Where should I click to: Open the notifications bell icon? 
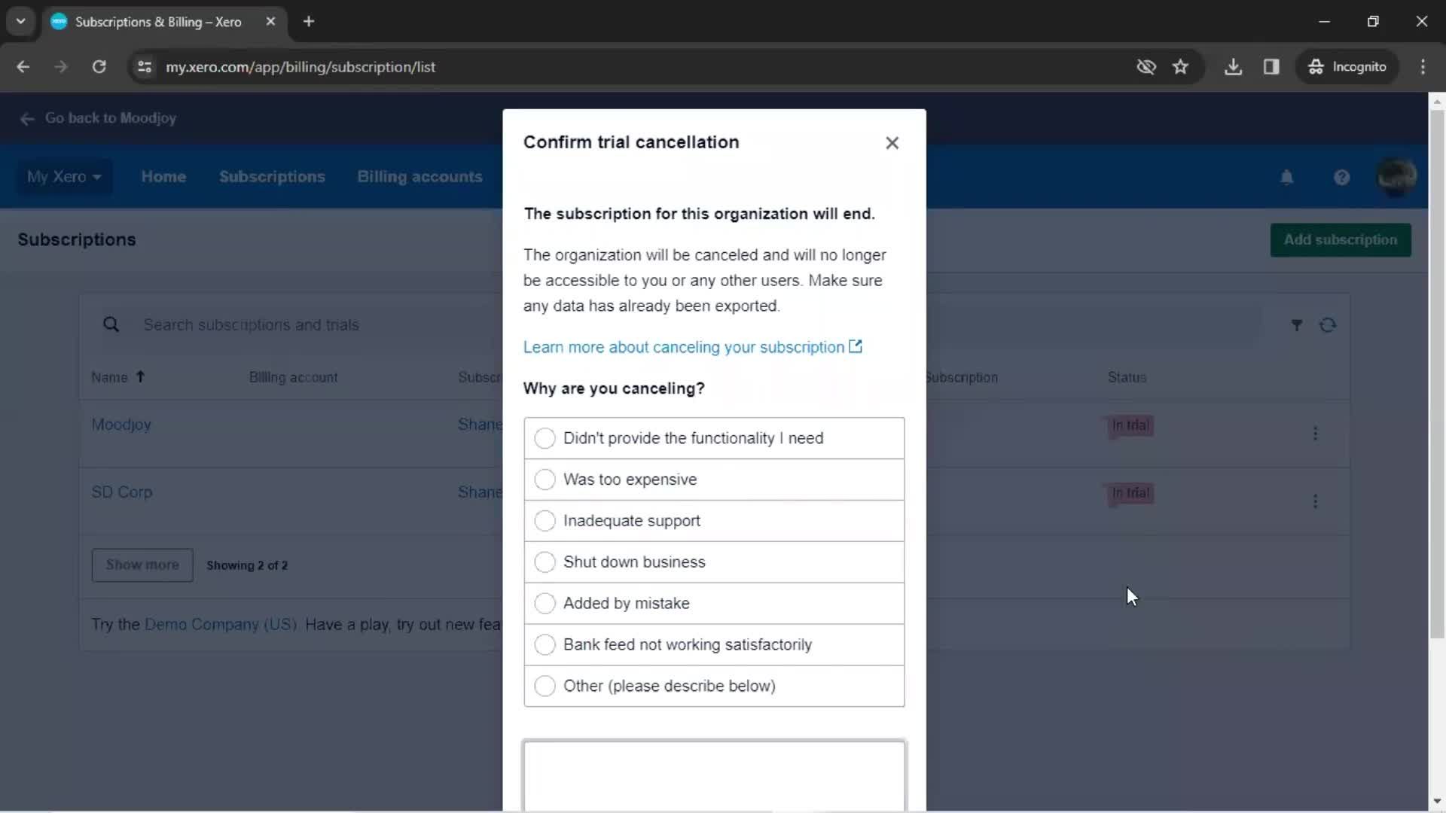pos(1287,177)
